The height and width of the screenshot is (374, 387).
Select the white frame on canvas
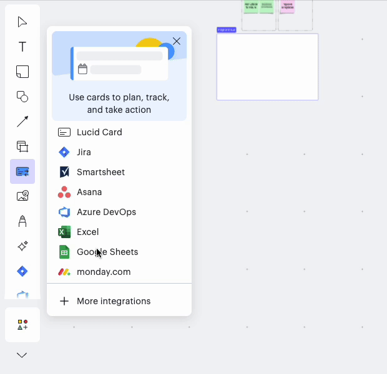point(267,67)
